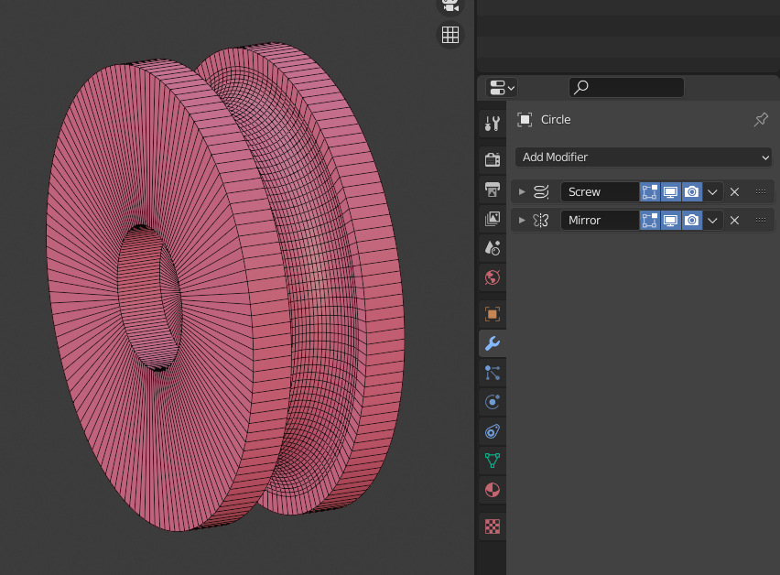
Task: Open the Output properties tab
Action: point(492,189)
